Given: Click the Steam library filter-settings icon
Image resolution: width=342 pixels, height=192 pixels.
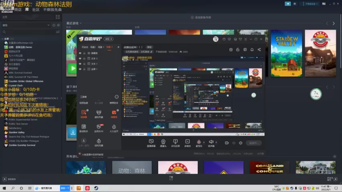Looking at the screenshot, I should [58, 32].
